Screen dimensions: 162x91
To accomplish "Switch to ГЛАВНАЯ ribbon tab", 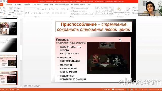I will pyautogui.click(x=8, y=5).
